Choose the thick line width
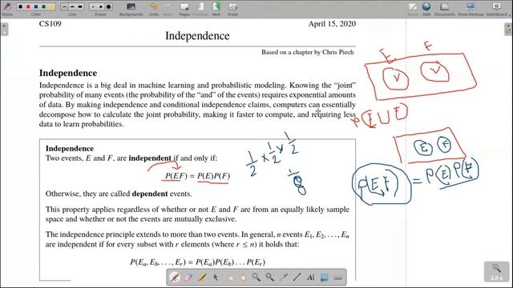Viewport: 513px width, 288px height. 80,6
